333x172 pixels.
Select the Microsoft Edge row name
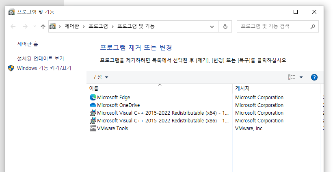[113, 97]
